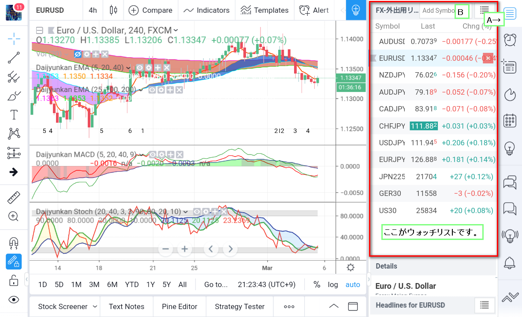
Task: Open the Economic Calendar panel
Action: pos(510,120)
